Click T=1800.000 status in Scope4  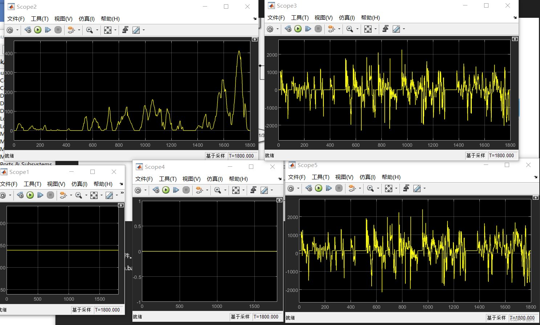point(266,317)
